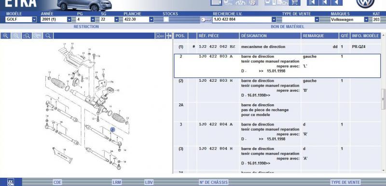386x186 pixels.
Task: Open the RESTRICTION tab
Action: pos(86,26)
